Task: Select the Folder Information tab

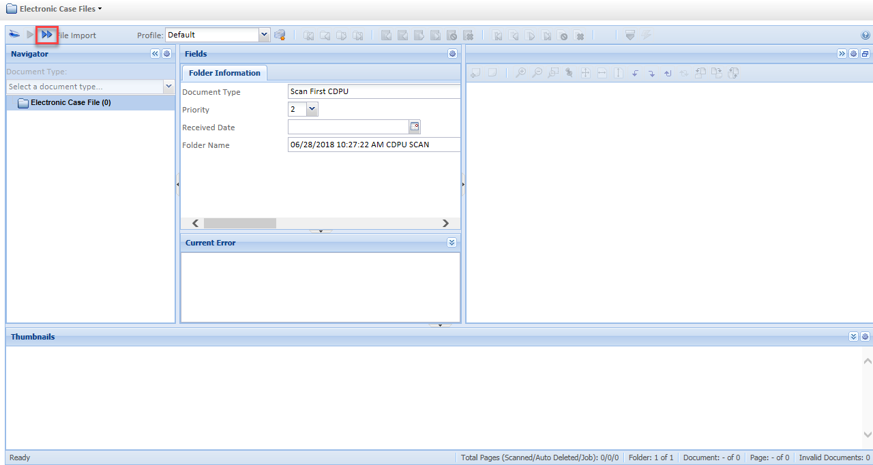Action: (x=224, y=73)
